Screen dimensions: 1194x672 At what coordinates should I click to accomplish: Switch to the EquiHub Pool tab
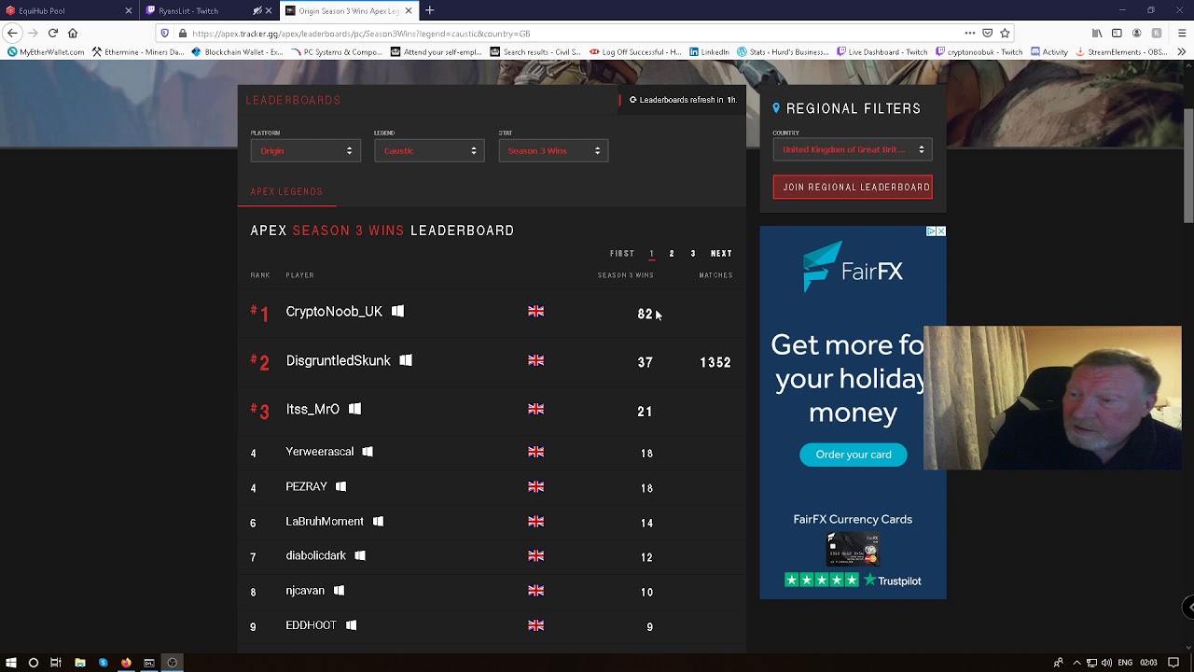tap(70, 10)
